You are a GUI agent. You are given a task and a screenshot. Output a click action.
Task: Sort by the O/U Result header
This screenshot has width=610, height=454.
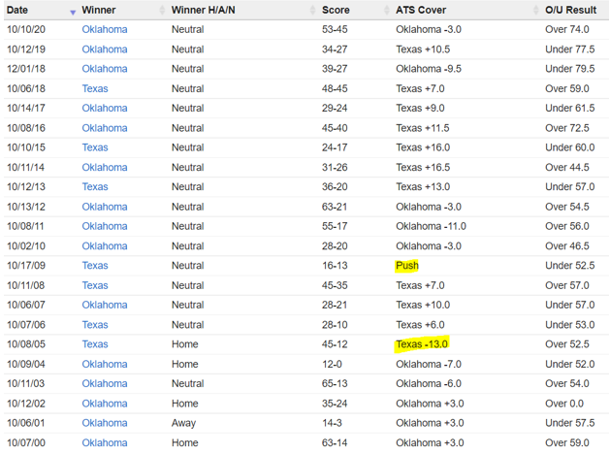(x=571, y=10)
